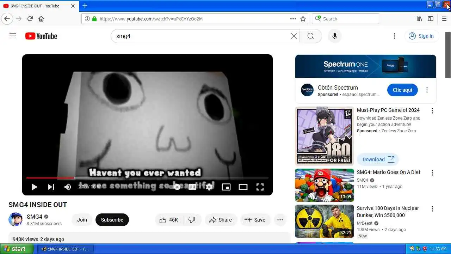Click the SMG4: Mario Goes On A Diet title
451x254 pixels.
point(389,172)
